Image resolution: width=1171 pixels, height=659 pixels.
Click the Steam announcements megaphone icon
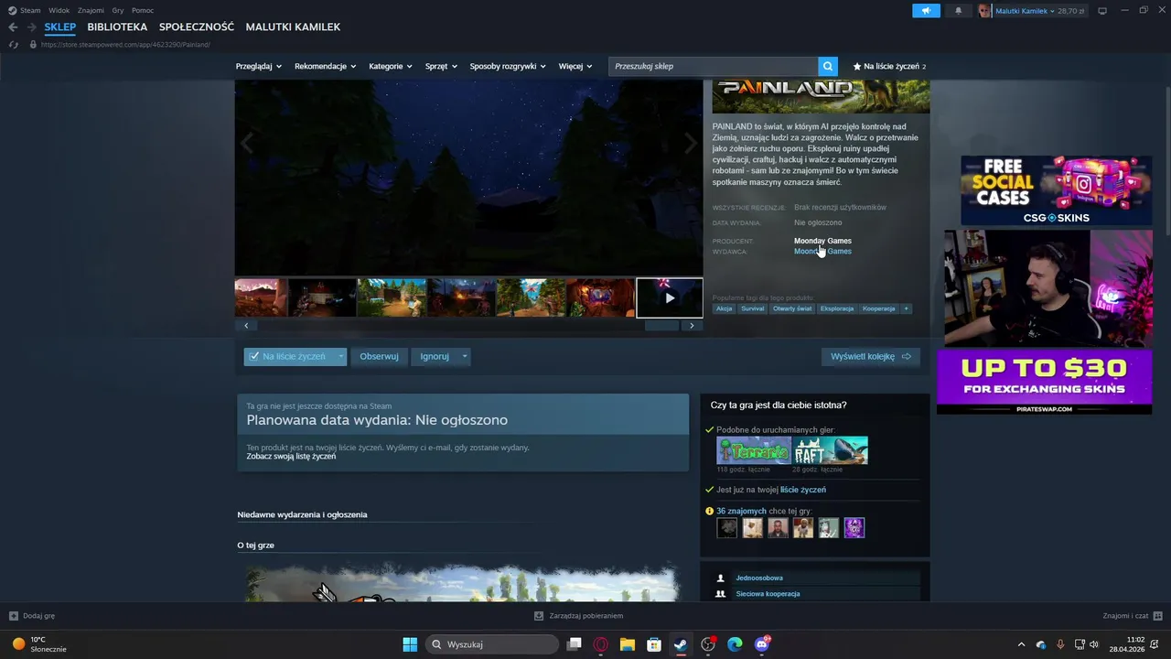(926, 11)
